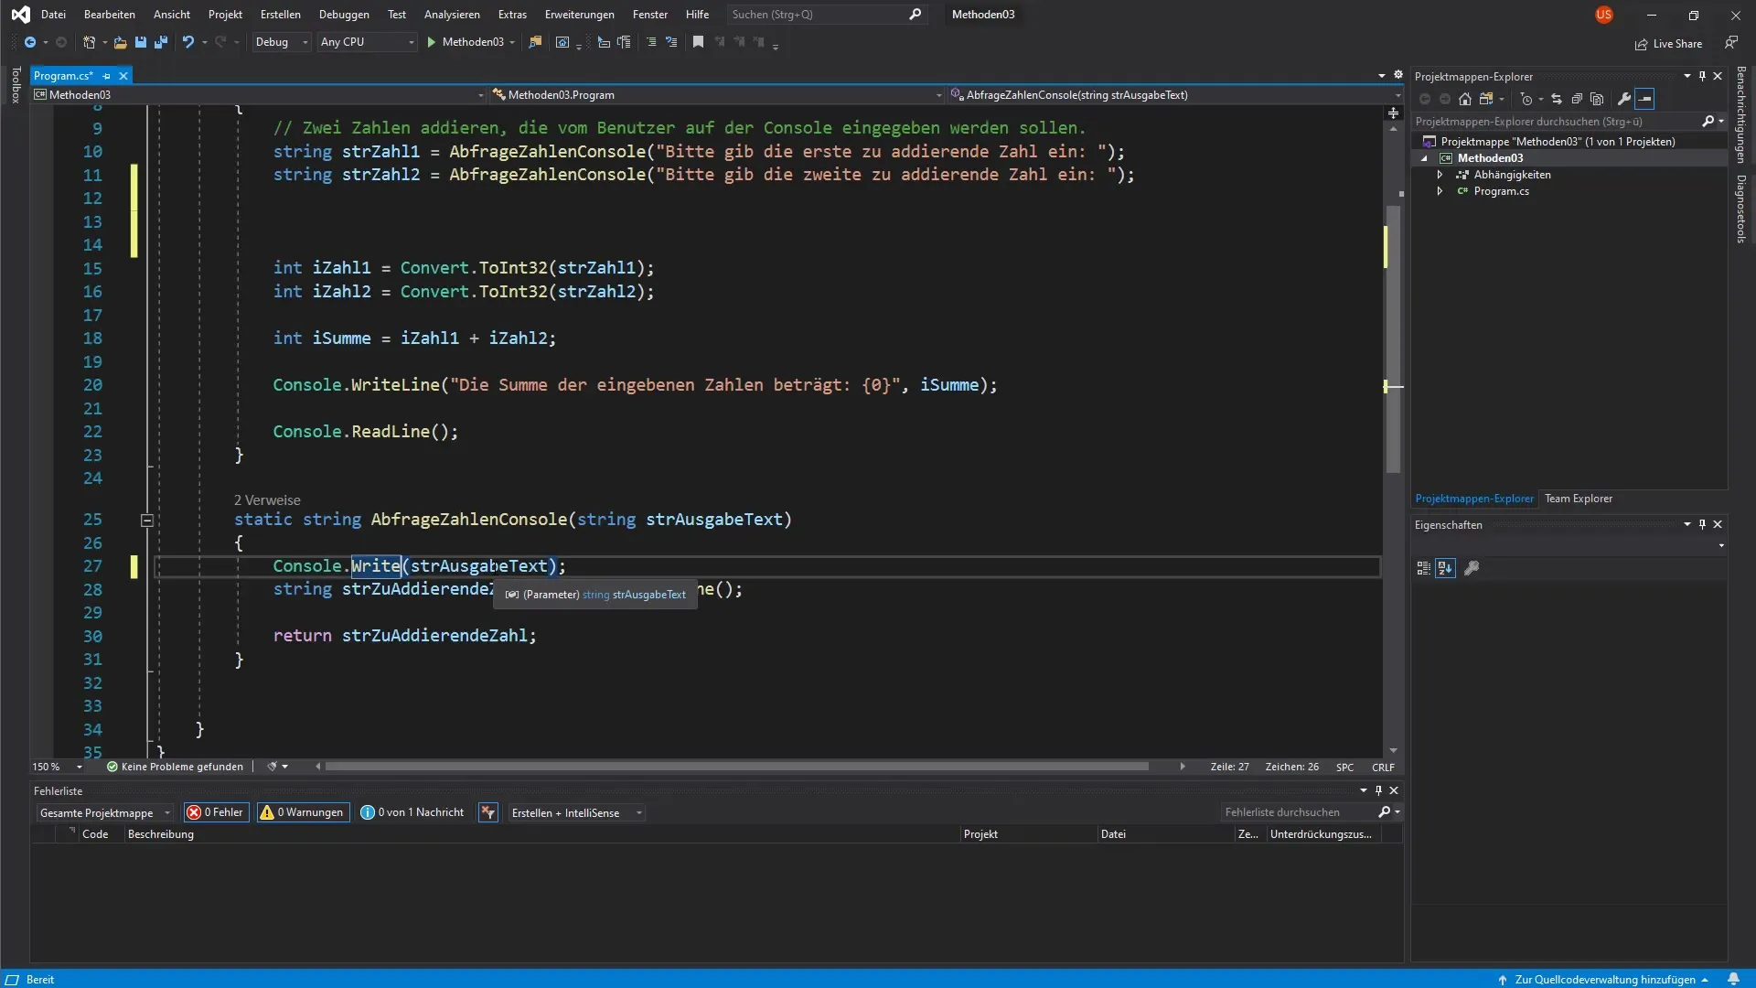
Task: Open the AbfrageZahlenConsole member navigation dropdown
Action: coord(1174,94)
